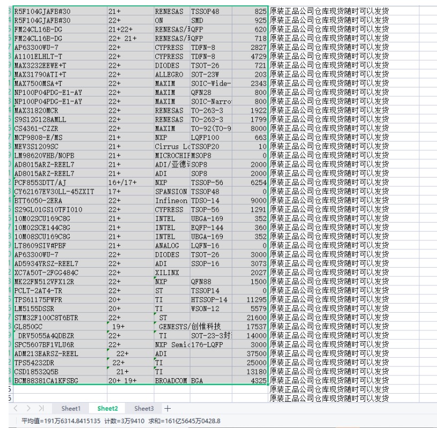Select quantity cell 11295
Image resolution: width=437 pixels, height=428 pixels.
pos(250,300)
